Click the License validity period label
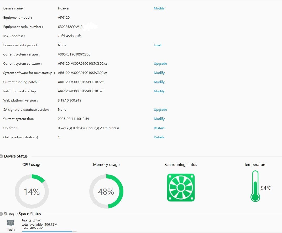This screenshot has height=233, width=282. (x=21, y=45)
